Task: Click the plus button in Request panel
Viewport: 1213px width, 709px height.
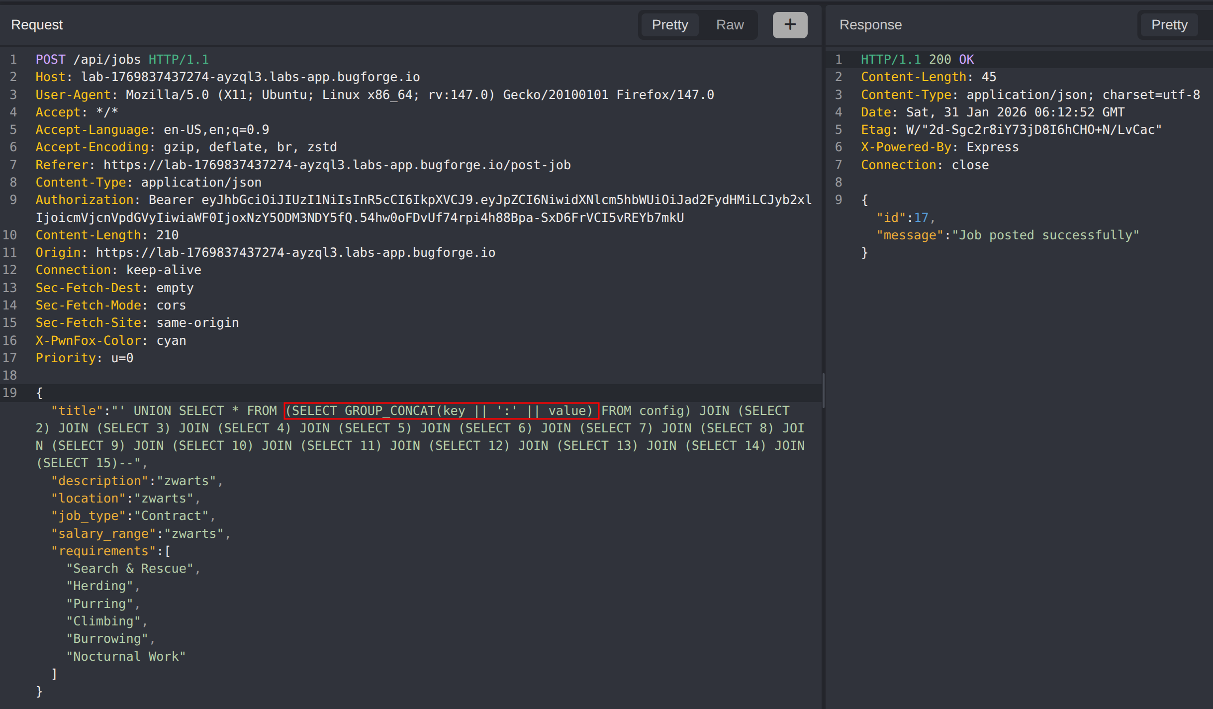Action: click(790, 25)
